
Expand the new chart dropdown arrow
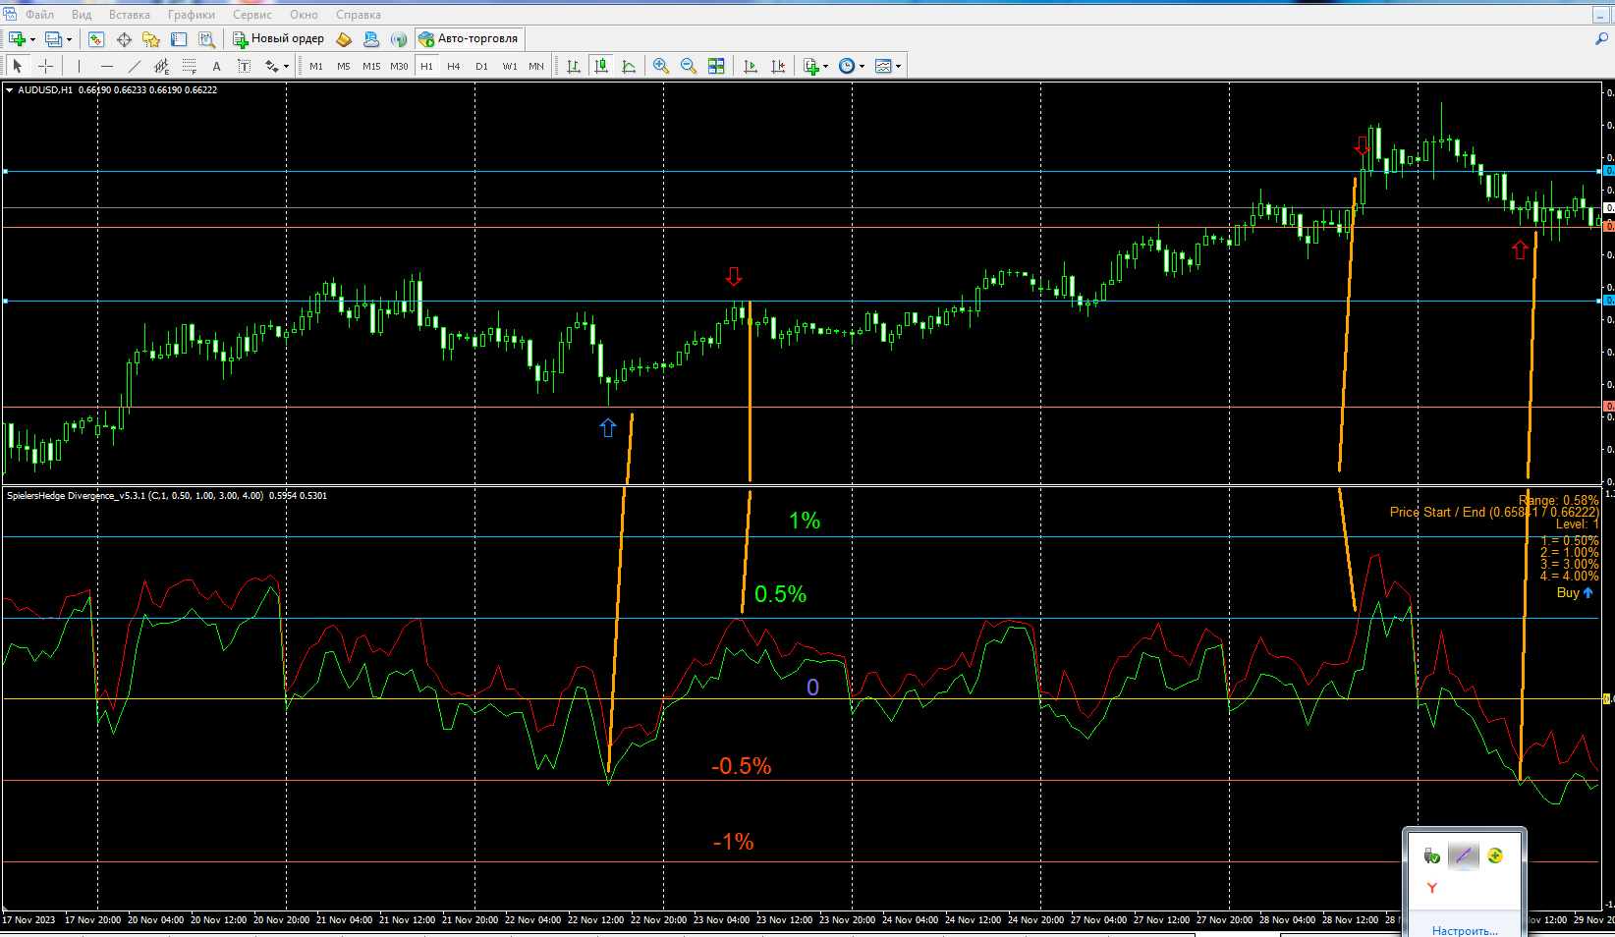coord(32,39)
